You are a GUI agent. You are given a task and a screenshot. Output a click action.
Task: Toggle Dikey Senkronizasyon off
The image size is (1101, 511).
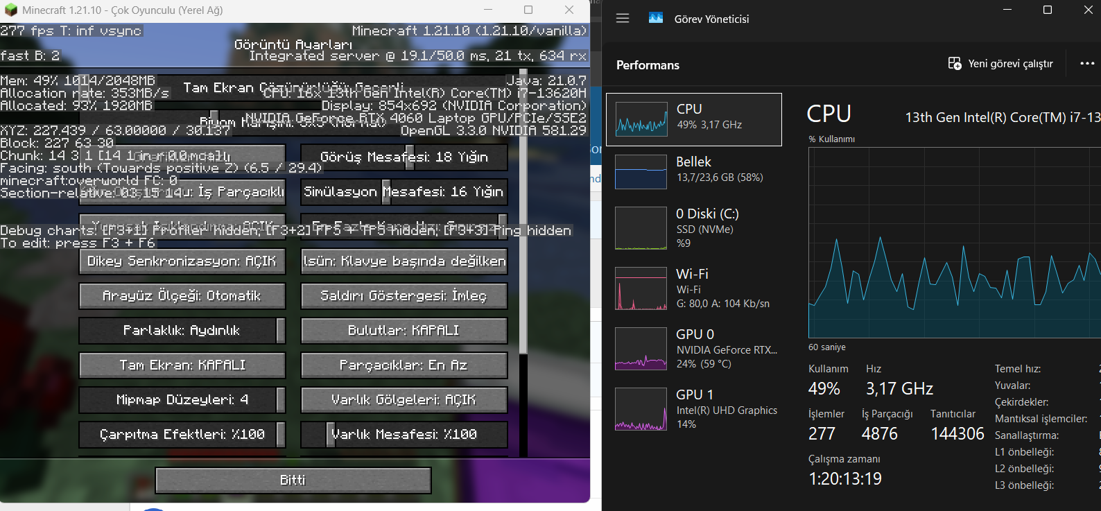[182, 261]
